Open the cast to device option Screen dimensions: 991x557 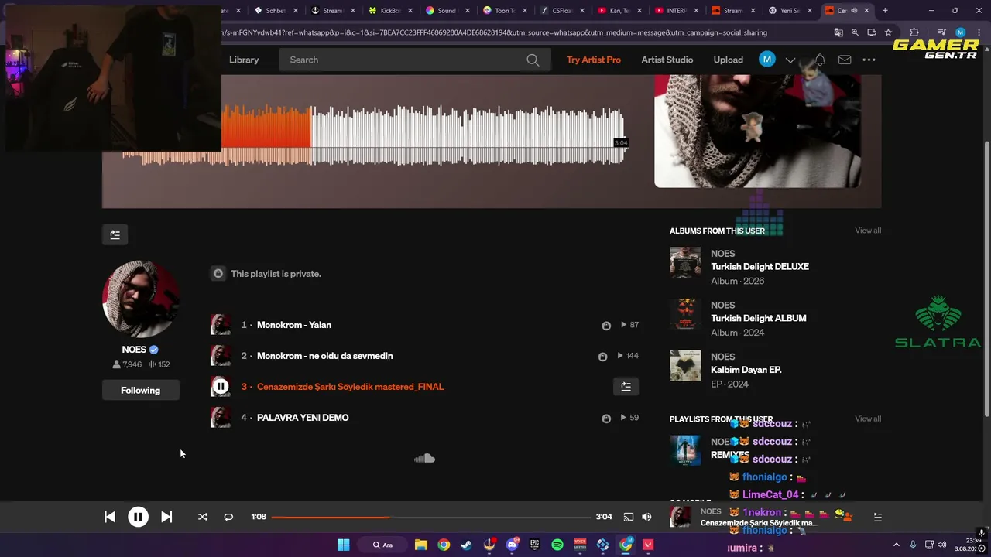[629, 517]
